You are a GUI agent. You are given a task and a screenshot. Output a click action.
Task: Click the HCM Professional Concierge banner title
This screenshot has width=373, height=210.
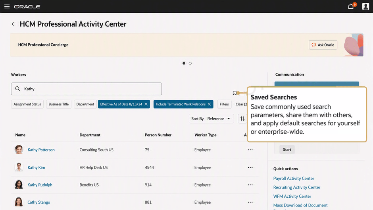point(43,45)
